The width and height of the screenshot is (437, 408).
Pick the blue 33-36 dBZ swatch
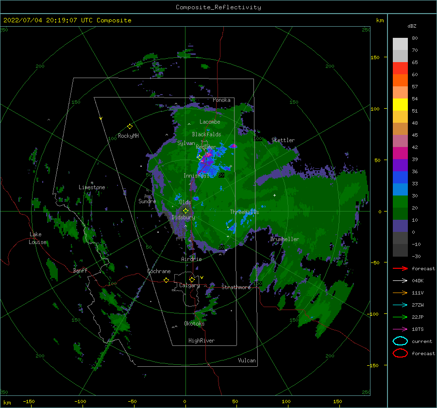(x=400, y=177)
